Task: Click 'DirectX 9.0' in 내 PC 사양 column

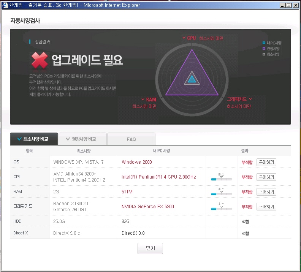Action: click(133, 233)
